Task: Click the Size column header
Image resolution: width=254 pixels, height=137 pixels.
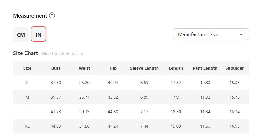Action: tap(27, 68)
